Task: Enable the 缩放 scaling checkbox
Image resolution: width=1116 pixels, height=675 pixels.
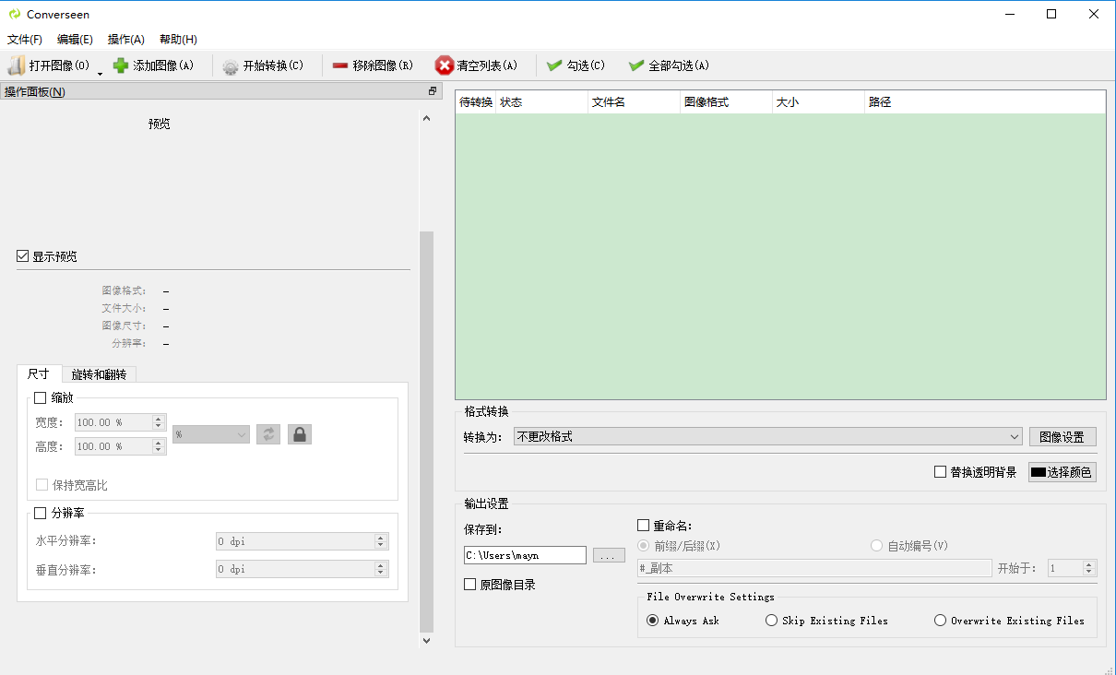Action: pyautogui.click(x=39, y=397)
